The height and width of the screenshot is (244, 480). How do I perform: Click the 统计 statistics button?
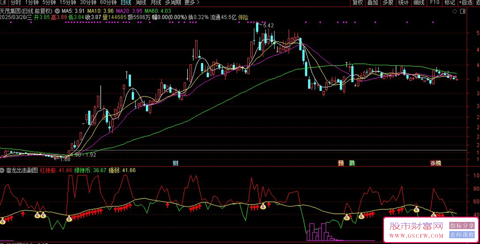pos(403,3)
